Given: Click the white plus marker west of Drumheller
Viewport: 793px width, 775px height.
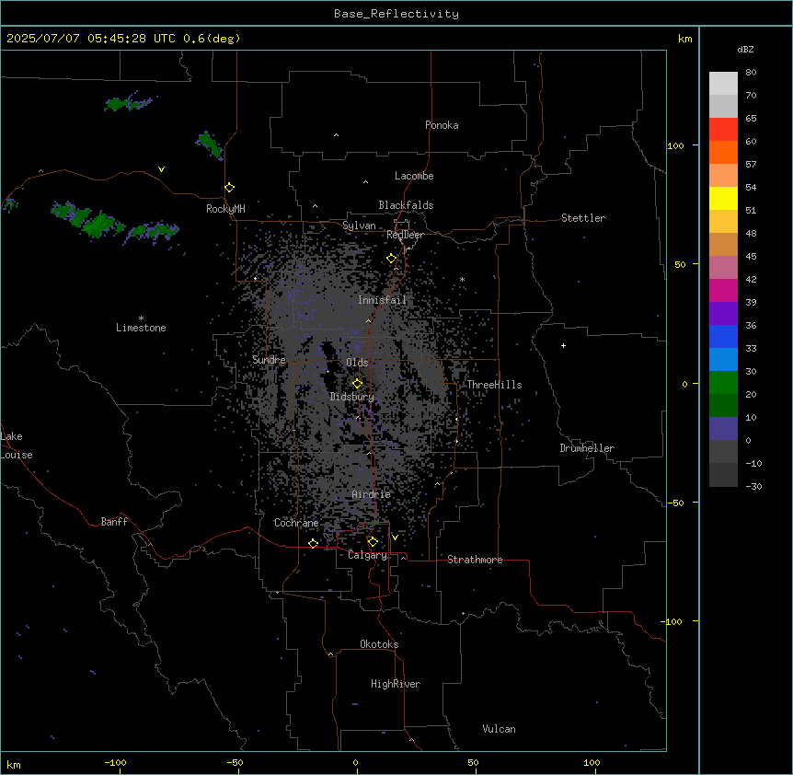Looking at the screenshot, I should tap(563, 345).
